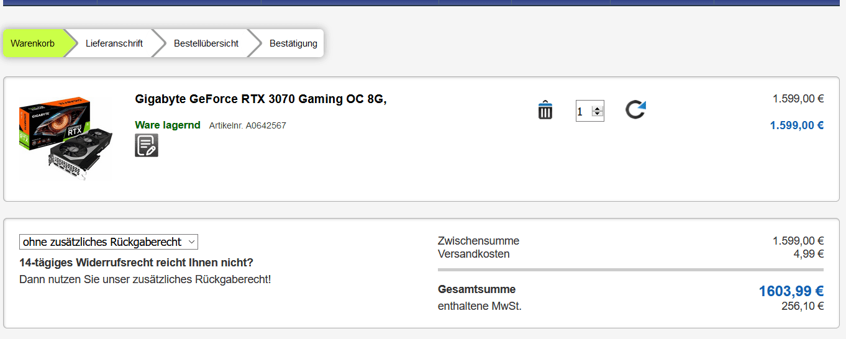Click the Gesamtsumme 1603,99 € amount

[791, 291]
